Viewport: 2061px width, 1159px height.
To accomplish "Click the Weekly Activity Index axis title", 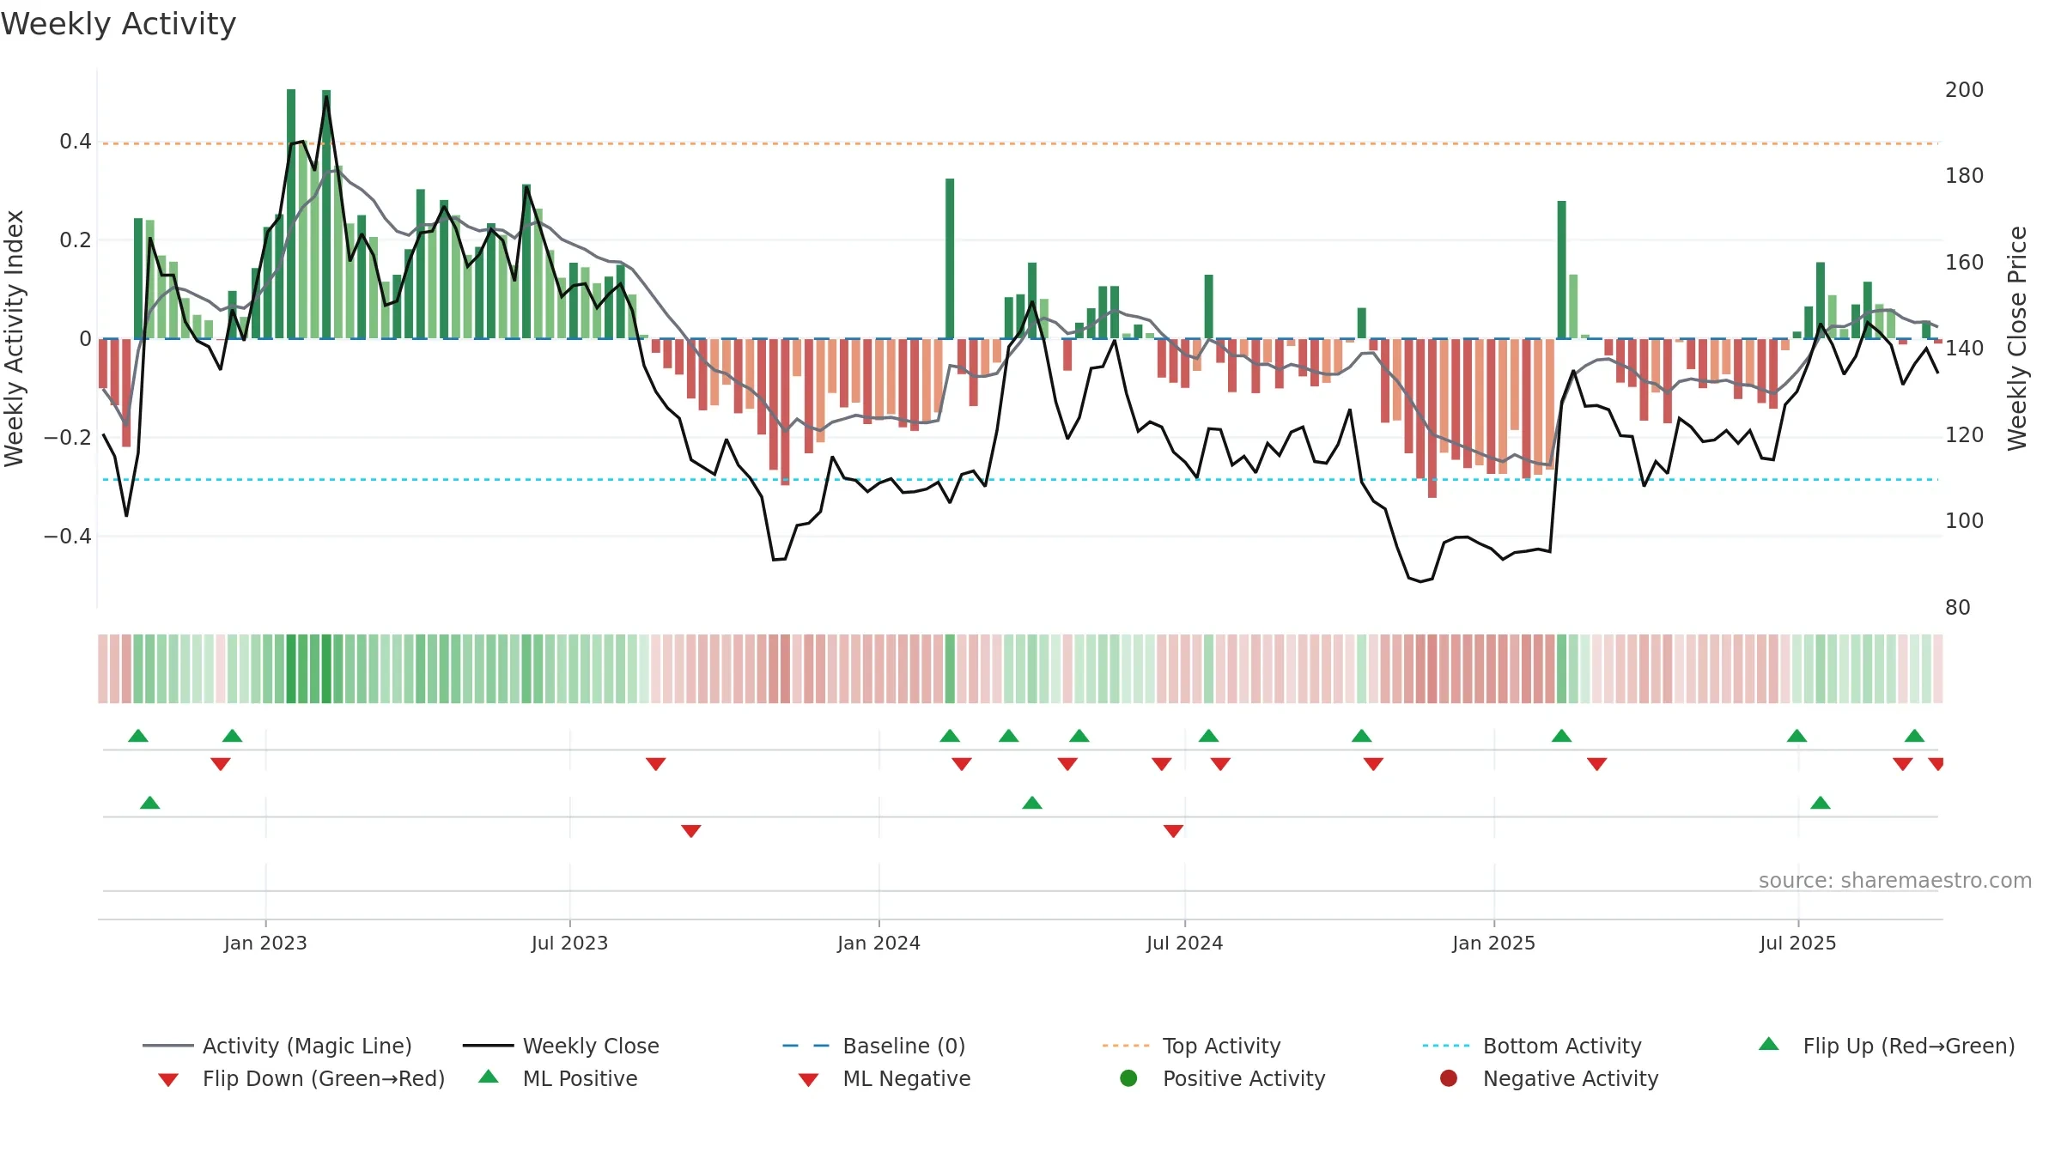I will point(14,338).
